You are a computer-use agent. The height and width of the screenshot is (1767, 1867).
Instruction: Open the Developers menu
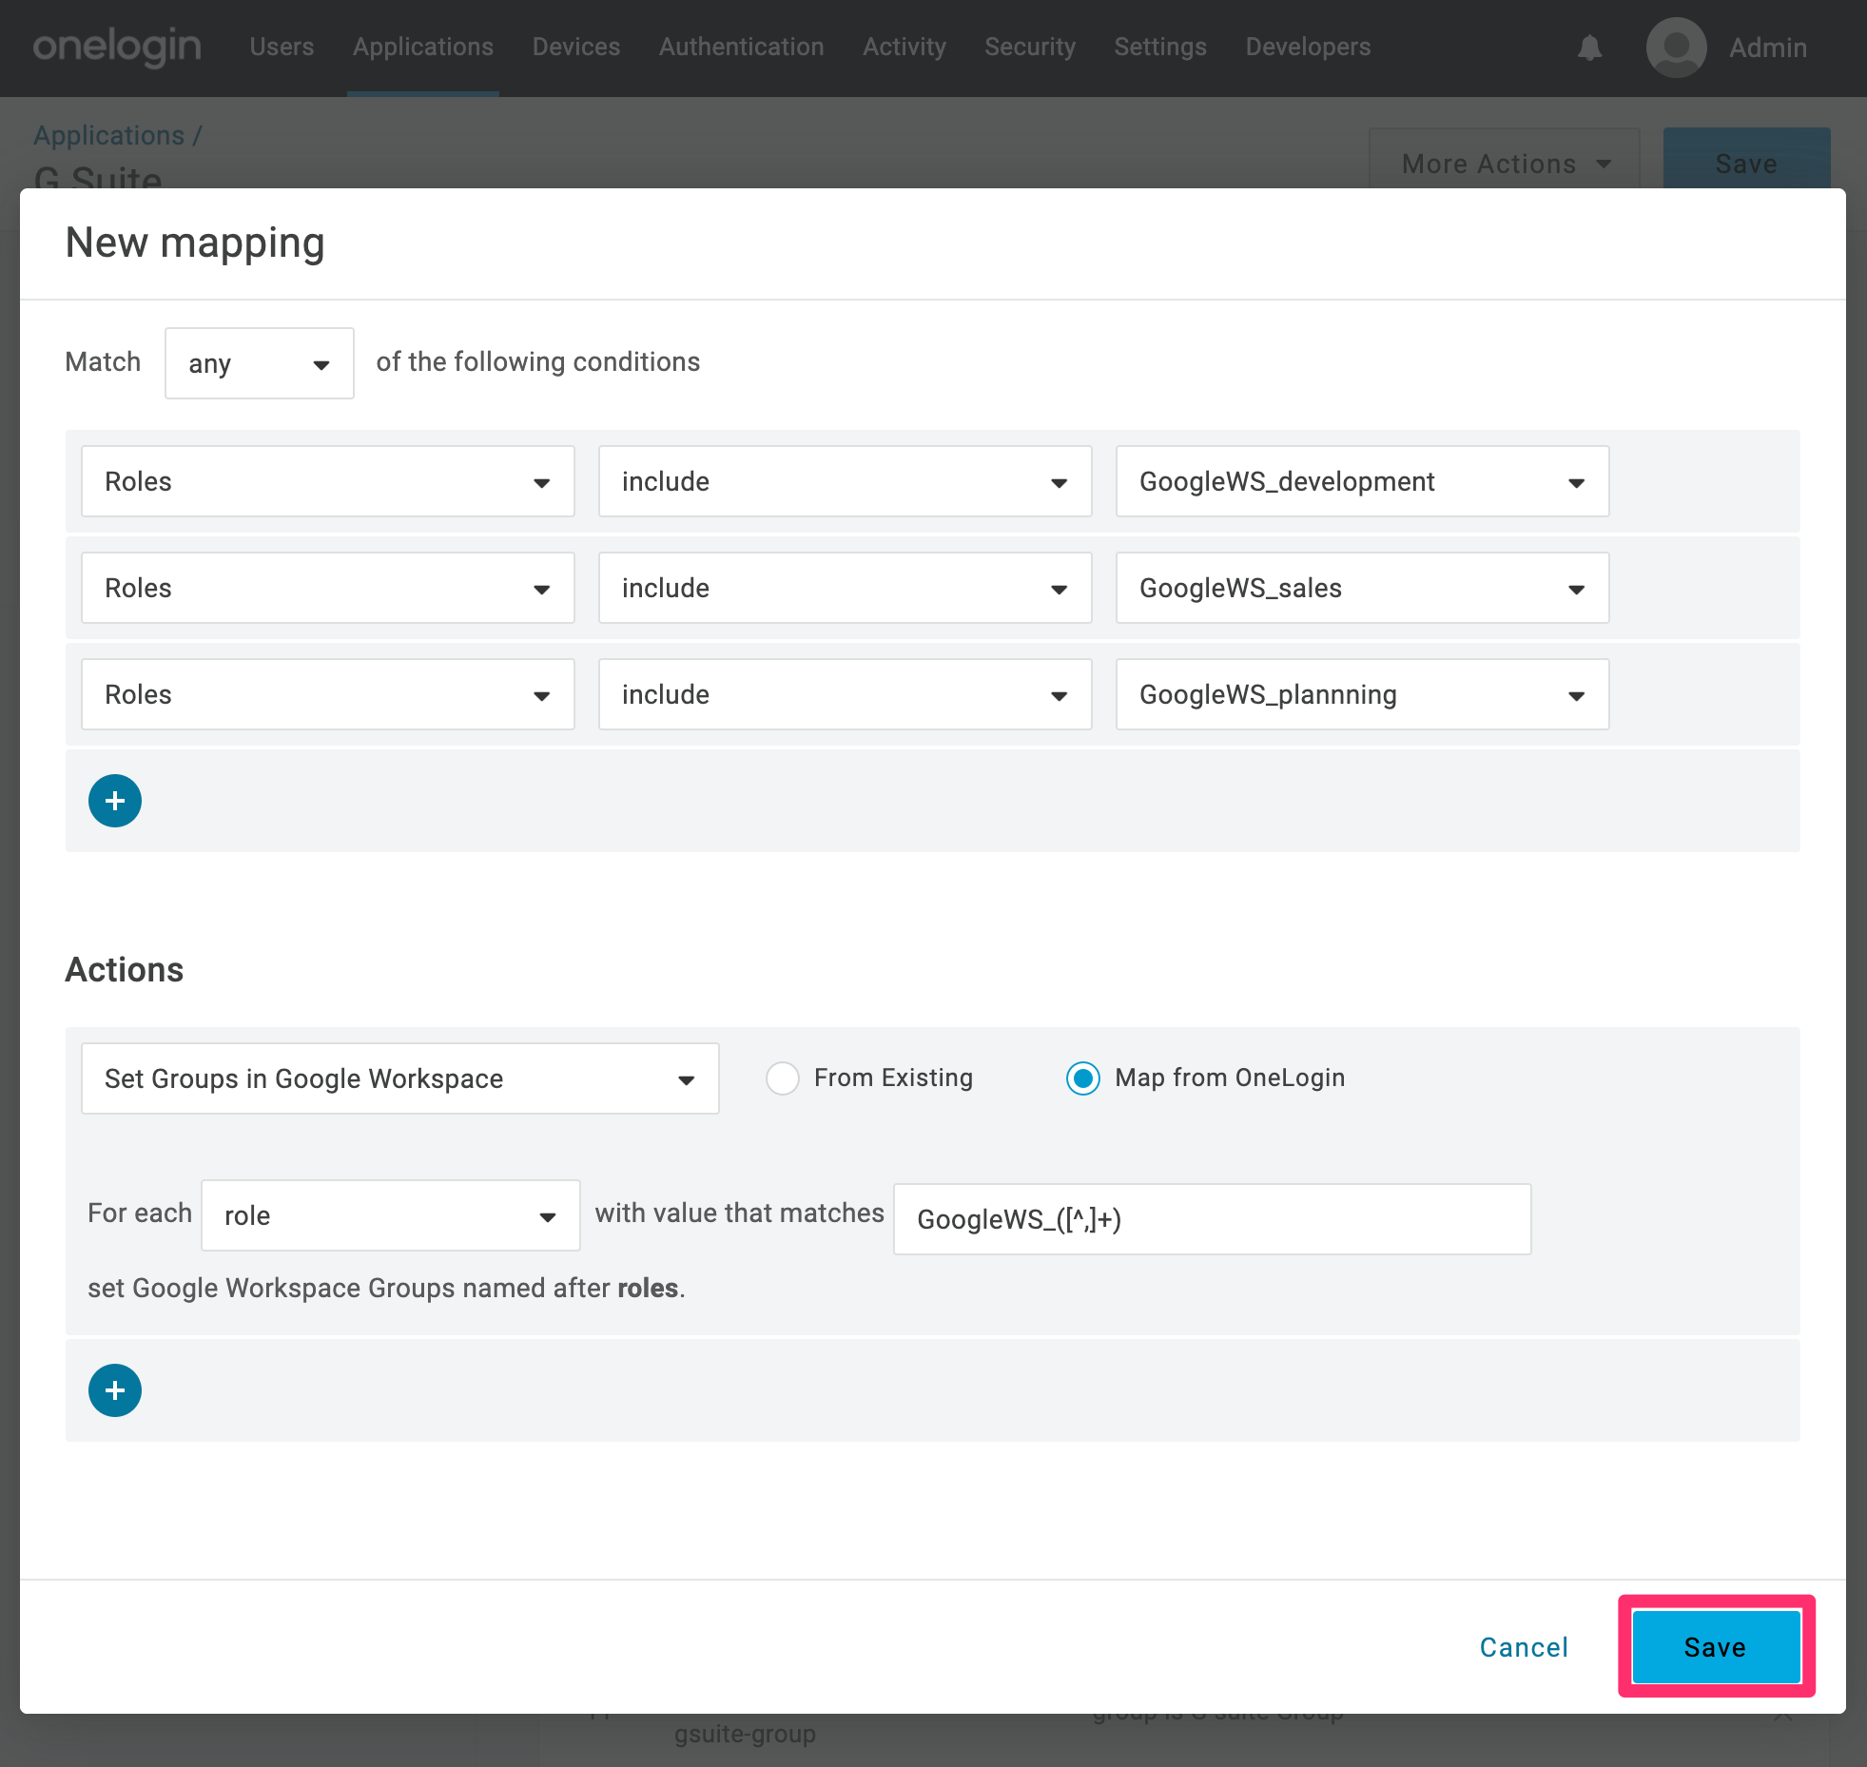(x=1309, y=47)
